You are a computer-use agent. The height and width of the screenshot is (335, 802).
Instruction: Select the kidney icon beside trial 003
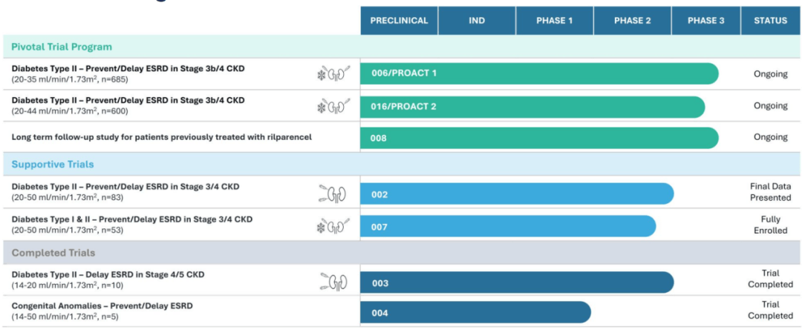(x=333, y=282)
